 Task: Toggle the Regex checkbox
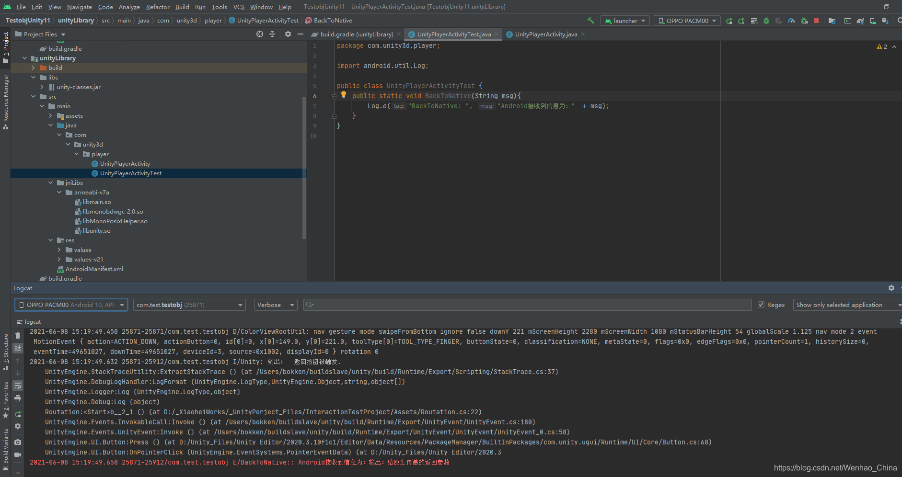(x=761, y=305)
